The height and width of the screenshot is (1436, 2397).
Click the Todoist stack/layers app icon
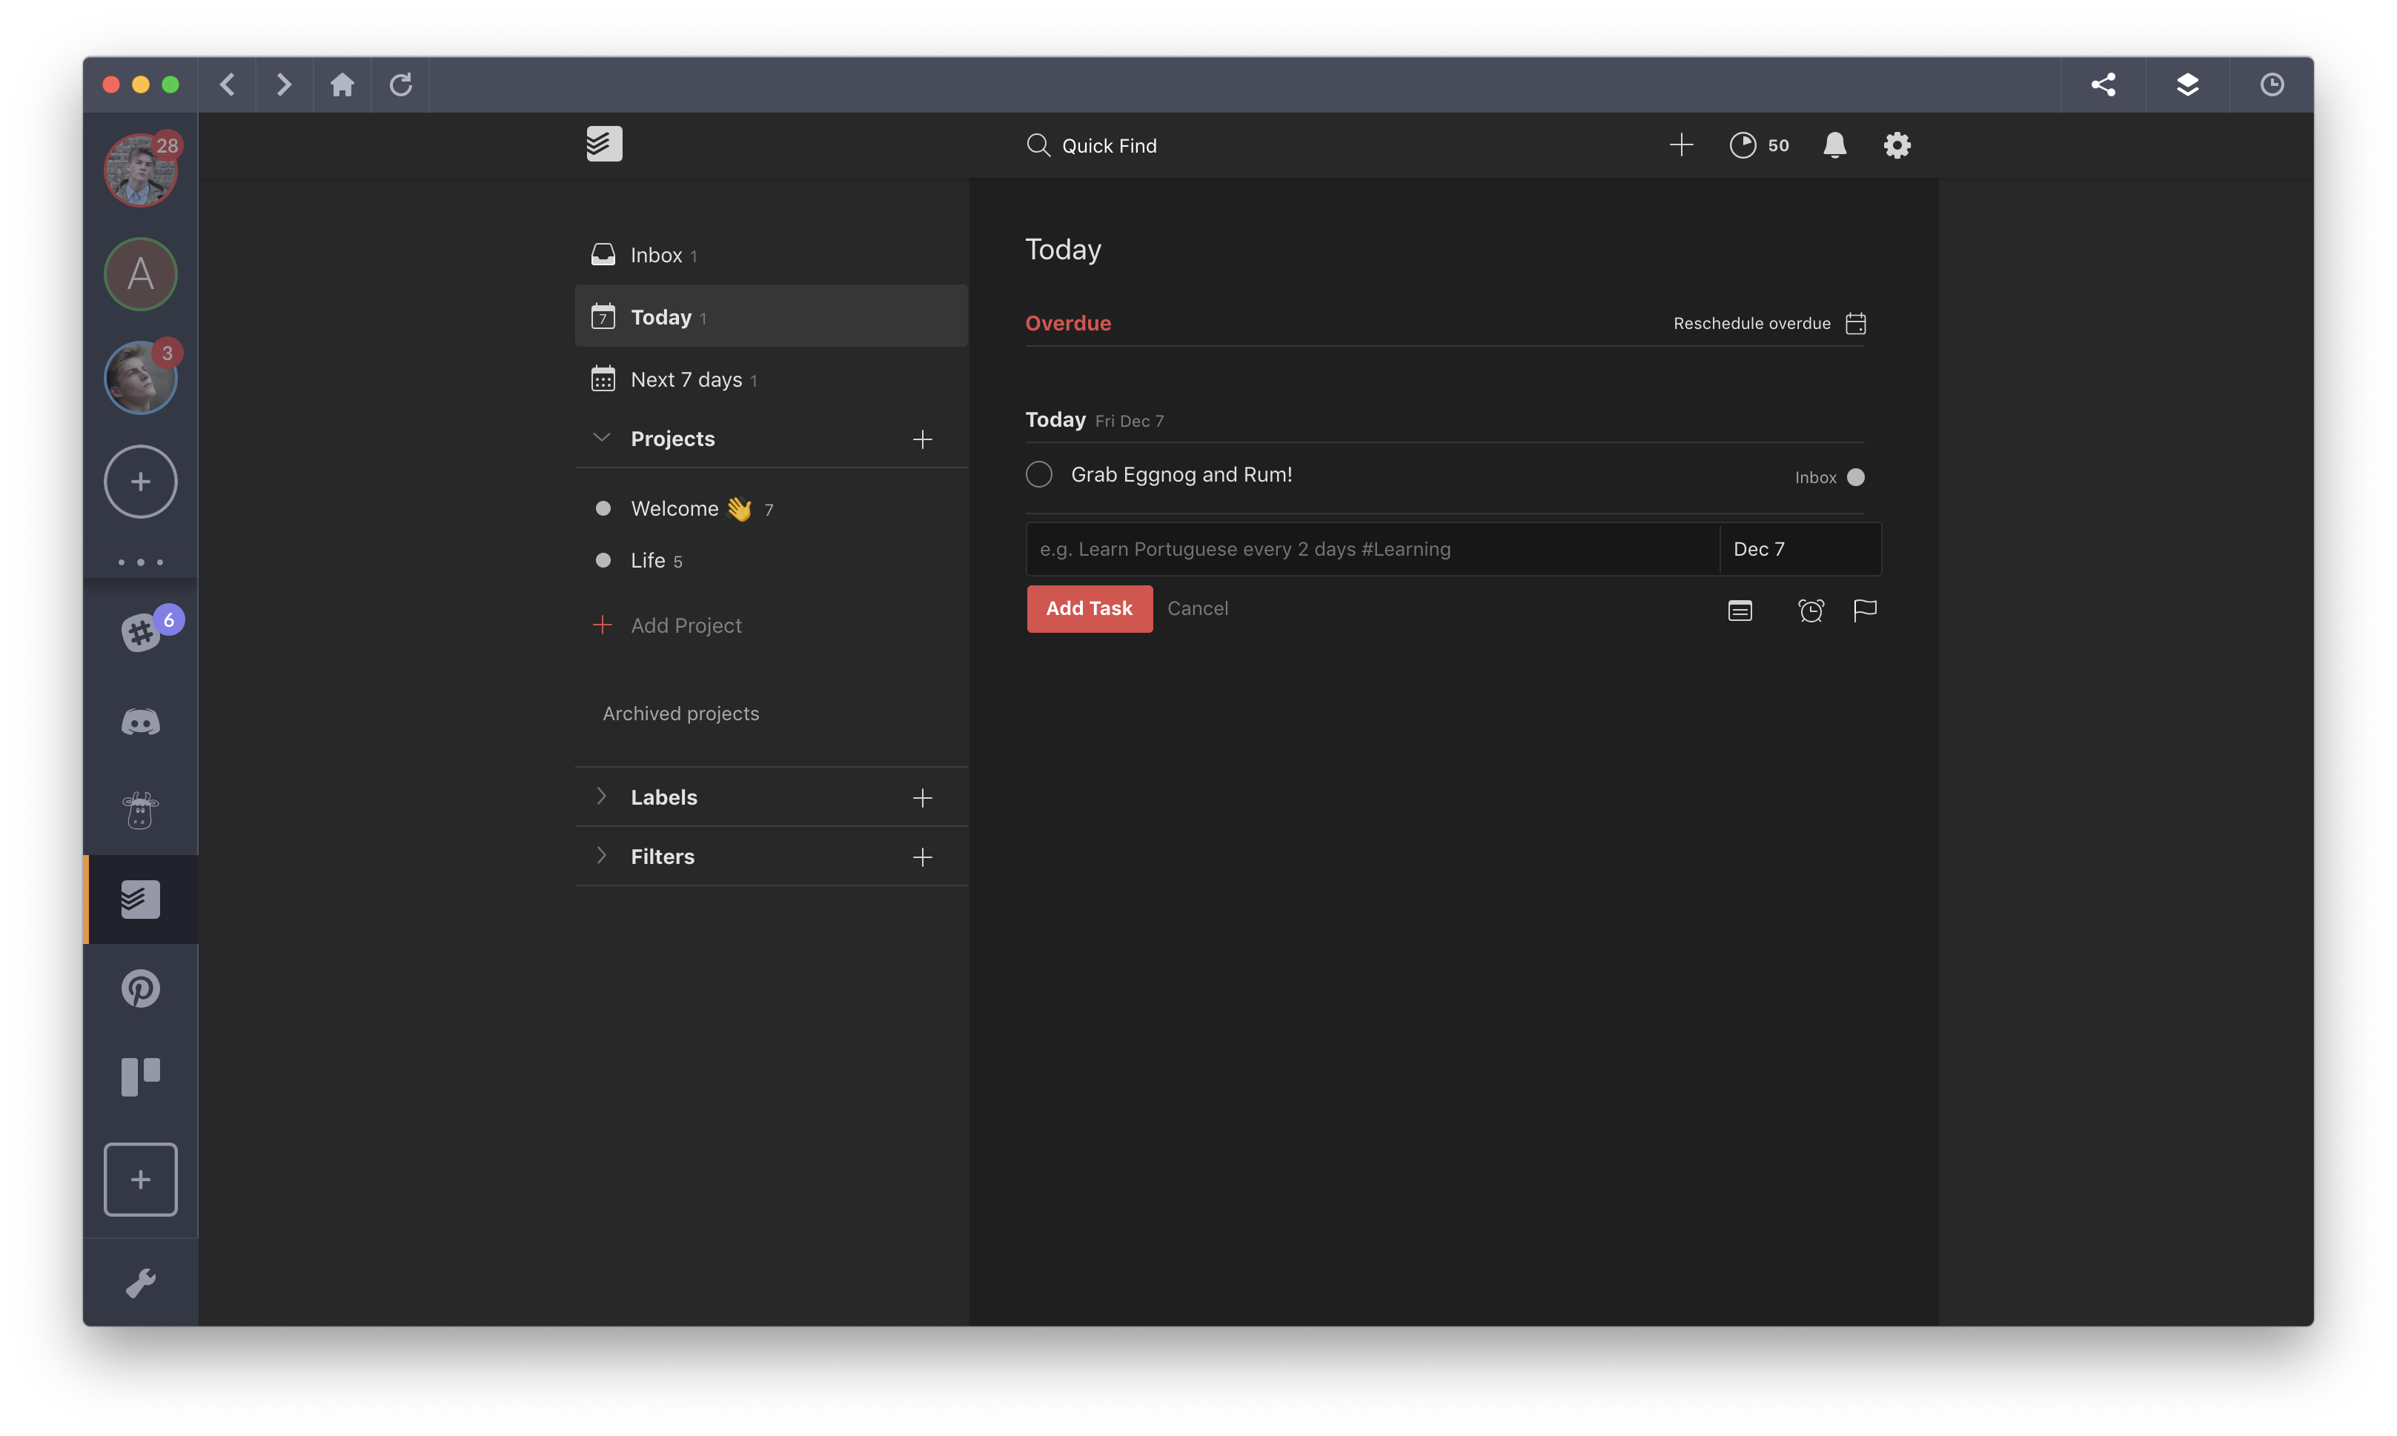coord(140,897)
